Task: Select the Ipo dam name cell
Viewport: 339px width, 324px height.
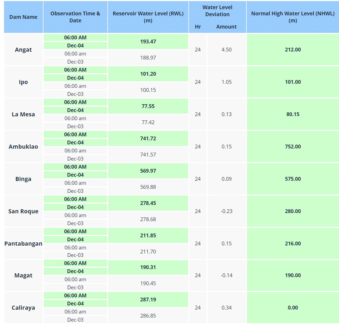Action: pos(23,82)
